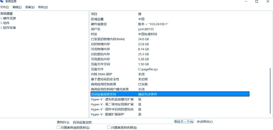Select the 商用应用控制用户模式政策 row

[x=170, y=89]
